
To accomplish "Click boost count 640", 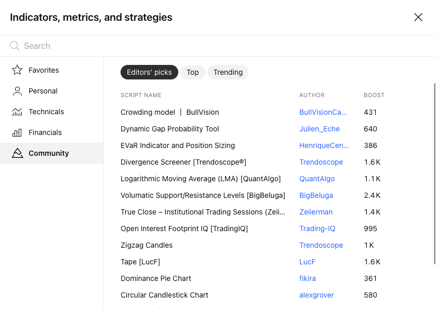I will click(x=371, y=129).
